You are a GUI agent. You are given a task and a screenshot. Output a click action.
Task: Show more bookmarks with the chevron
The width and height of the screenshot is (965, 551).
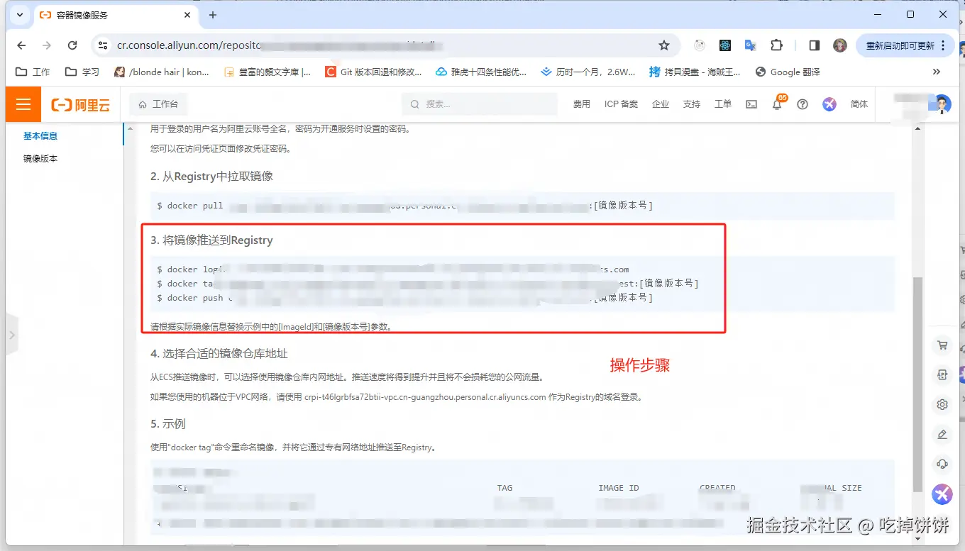click(937, 72)
